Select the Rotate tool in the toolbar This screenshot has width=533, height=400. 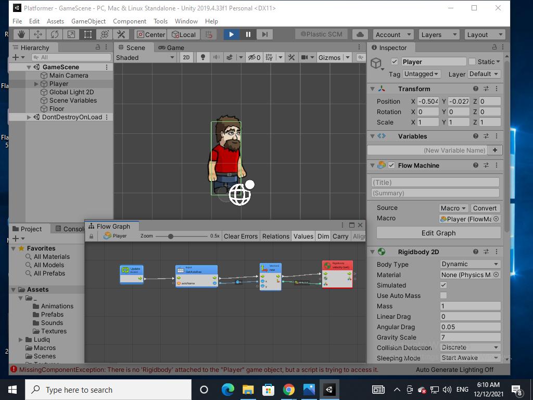pos(55,34)
